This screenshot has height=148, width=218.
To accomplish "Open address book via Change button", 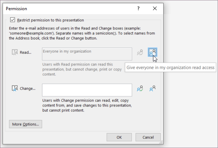I will [x=24, y=88].
